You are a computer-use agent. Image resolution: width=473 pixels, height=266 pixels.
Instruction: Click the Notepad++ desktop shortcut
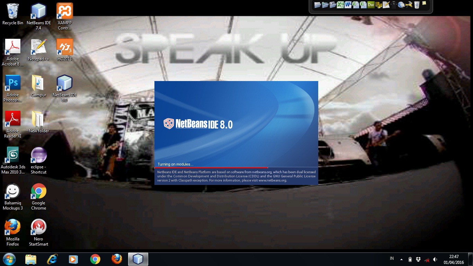click(x=38, y=50)
